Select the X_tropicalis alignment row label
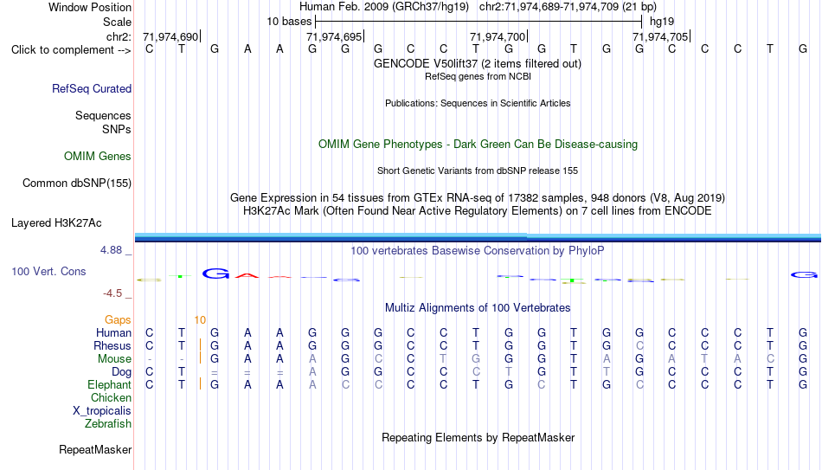 tap(102, 411)
